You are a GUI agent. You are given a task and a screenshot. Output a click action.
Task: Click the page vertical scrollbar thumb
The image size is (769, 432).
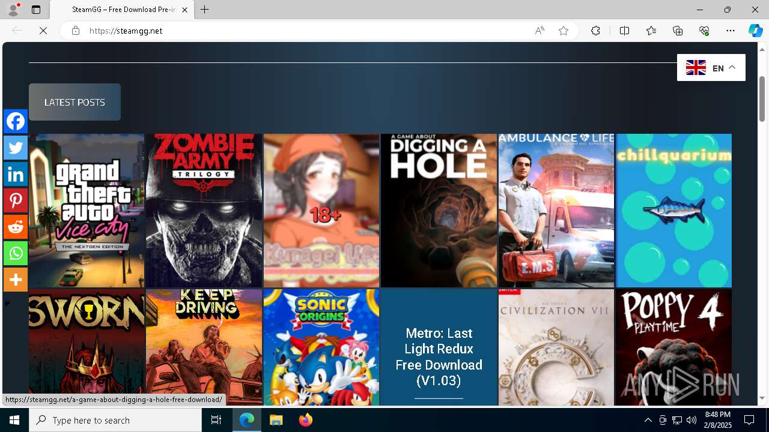pos(762,99)
